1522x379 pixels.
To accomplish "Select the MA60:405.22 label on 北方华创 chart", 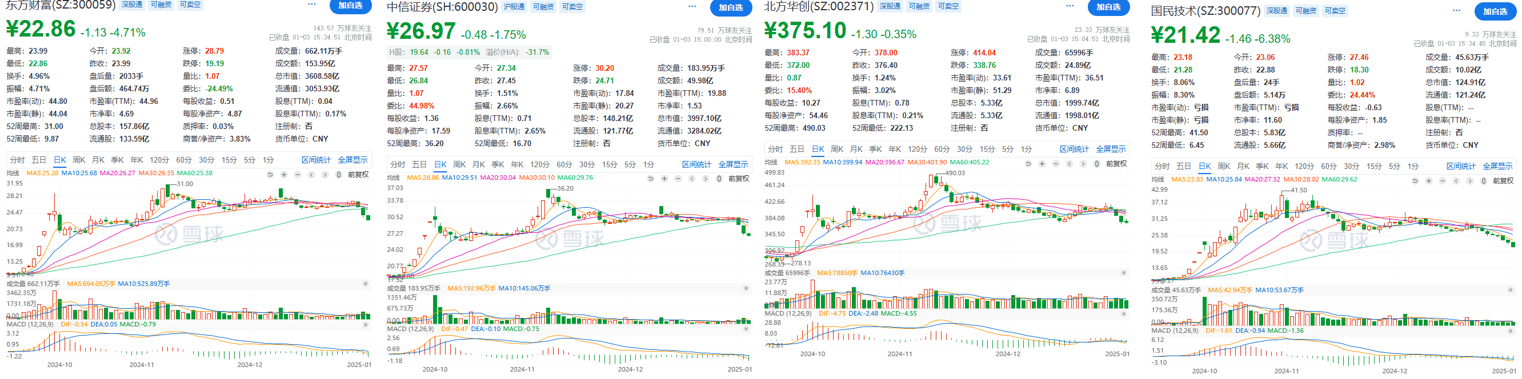I will pyautogui.click(x=970, y=162).
